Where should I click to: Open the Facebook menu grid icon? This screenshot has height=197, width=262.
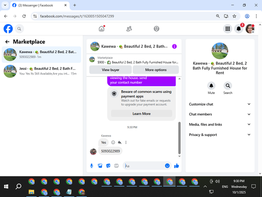point(227,29)
